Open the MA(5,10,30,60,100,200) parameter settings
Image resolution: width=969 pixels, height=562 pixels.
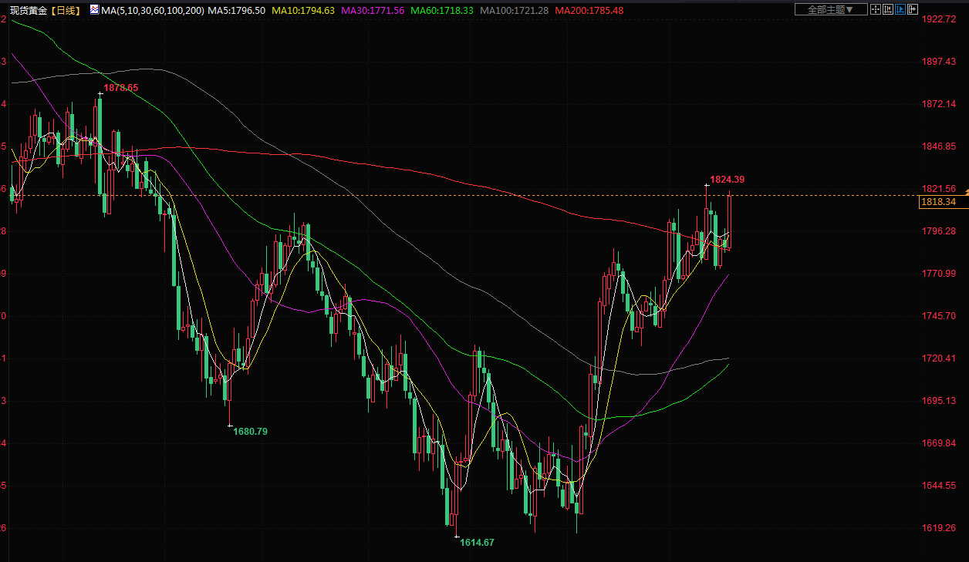tap(154, 10)
